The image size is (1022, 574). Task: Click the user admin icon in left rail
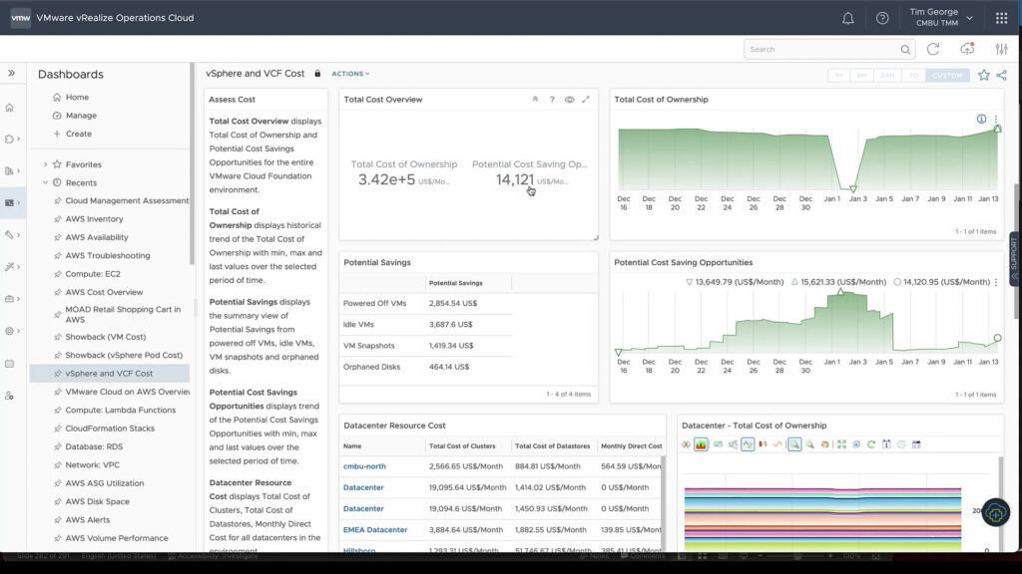click(9, 396)
